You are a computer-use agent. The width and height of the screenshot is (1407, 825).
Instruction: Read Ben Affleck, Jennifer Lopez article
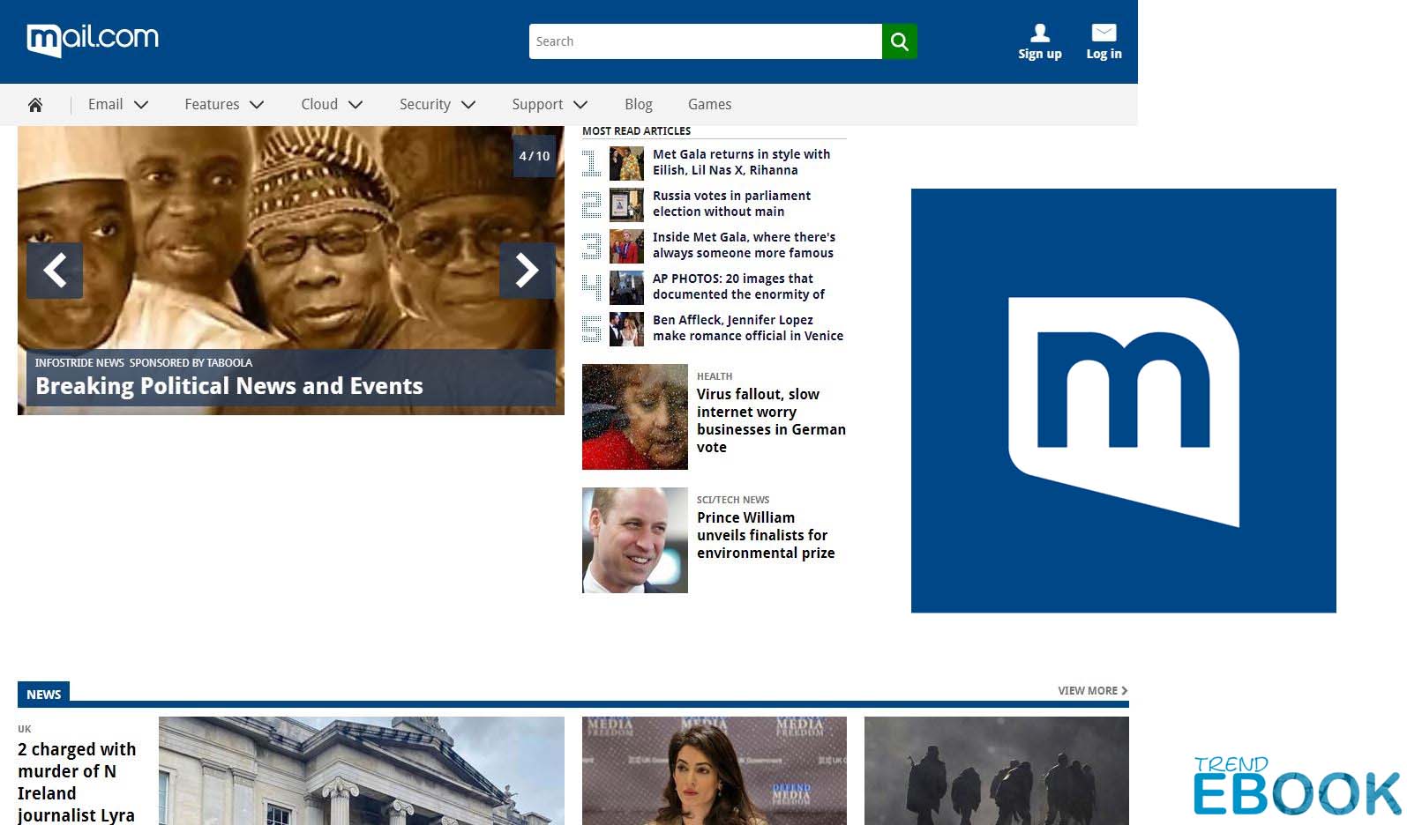tap(748, 328)
